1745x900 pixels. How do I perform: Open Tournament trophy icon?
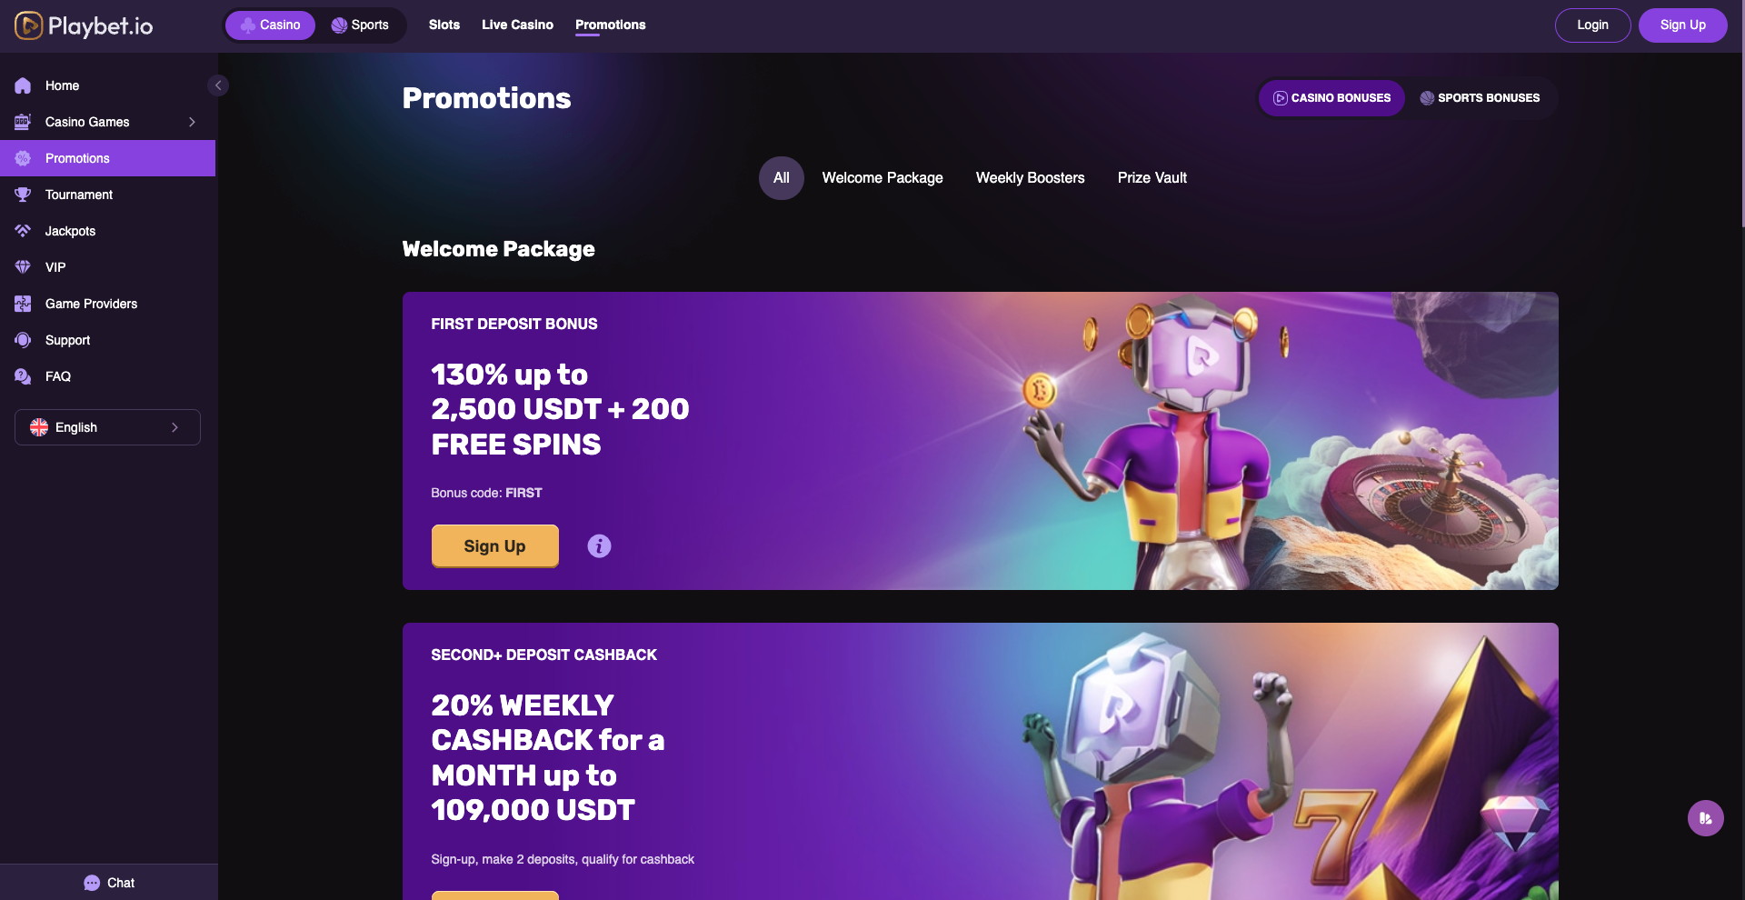point(23,195)
